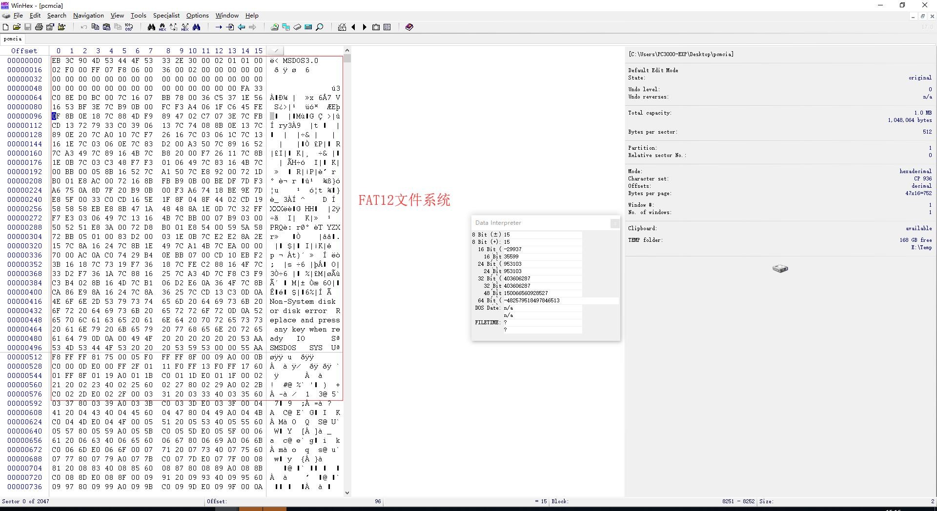Image resolution: width=937 pixels, height=511 pixels.
Task: Undo the last edit with the undo arrow
Action: (x=84, y=27)
